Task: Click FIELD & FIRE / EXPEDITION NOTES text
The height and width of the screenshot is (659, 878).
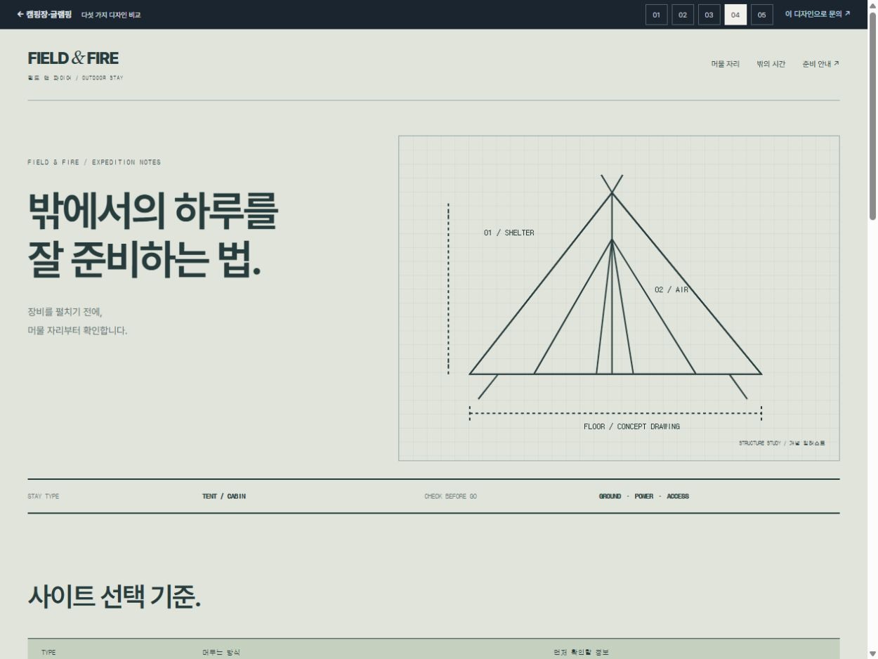Action: [x=94, y=162]
